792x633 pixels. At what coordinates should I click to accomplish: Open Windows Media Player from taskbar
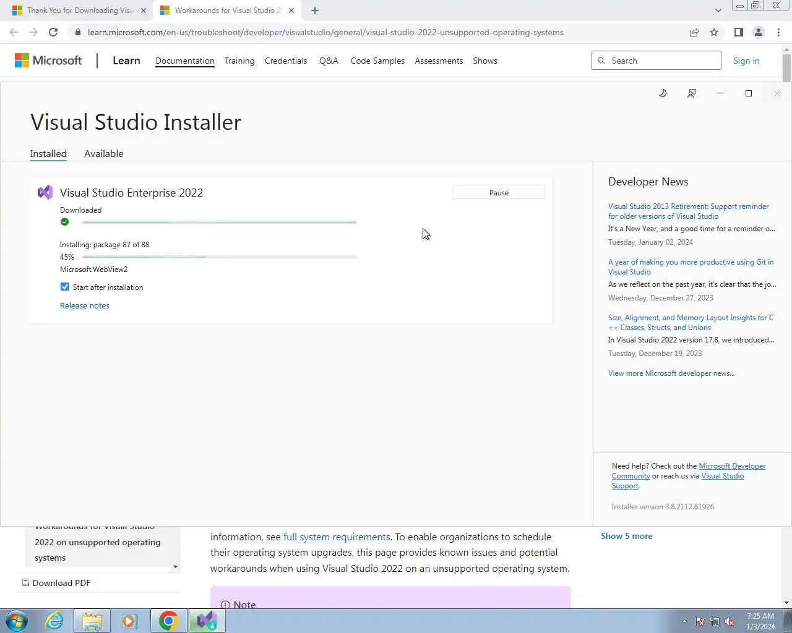point(129,621)
